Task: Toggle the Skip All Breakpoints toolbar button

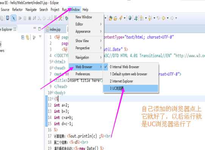Action: pyautogui.click(x=13, y=18)
